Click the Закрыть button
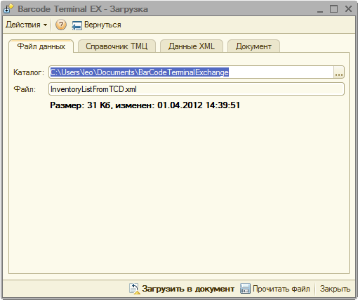This screenshot has height=300, width=358. [x=335, y=289]
